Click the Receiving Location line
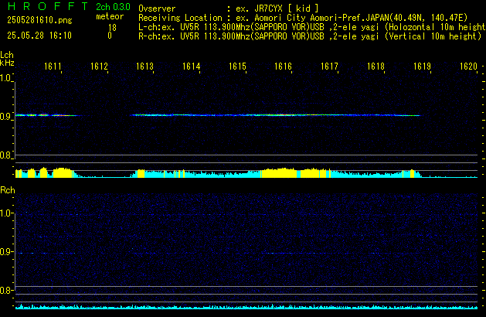The height and width of the screenshot is (317, 486). pyautogui.click(x=303, y=18)
